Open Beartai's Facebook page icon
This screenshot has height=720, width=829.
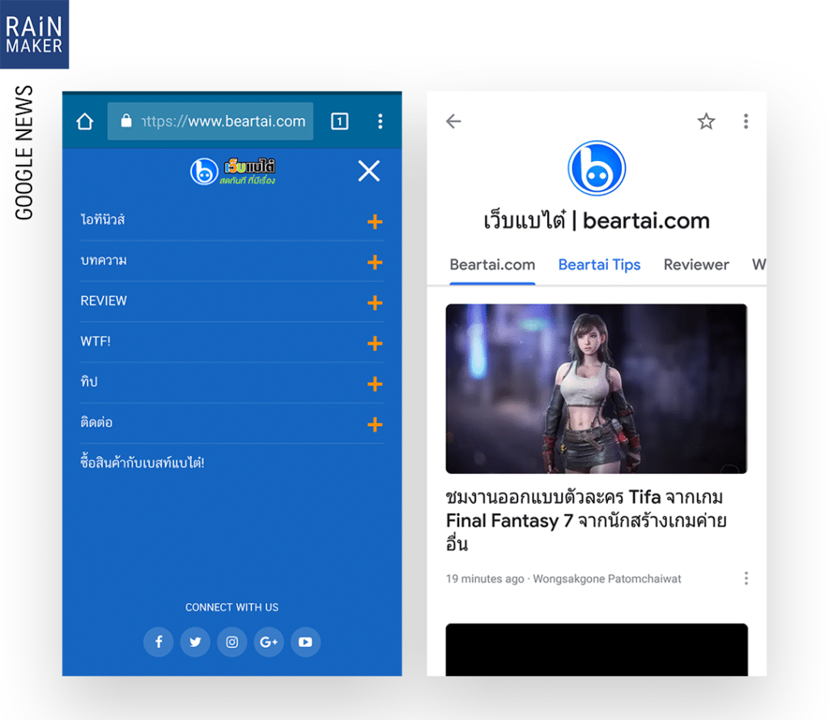[159, 642]
